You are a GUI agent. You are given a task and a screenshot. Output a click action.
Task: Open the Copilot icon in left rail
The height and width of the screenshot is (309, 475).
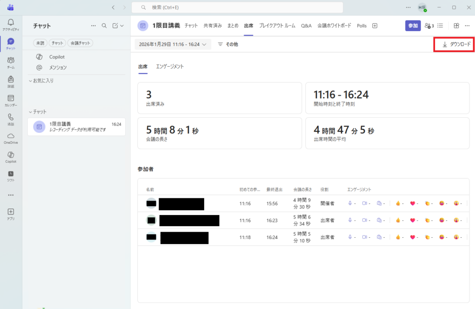click(x=11, y=157)
